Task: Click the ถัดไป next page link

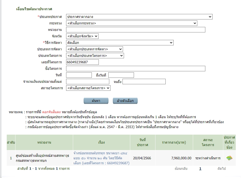Action: pyautogui.click(x=222, y=169)
